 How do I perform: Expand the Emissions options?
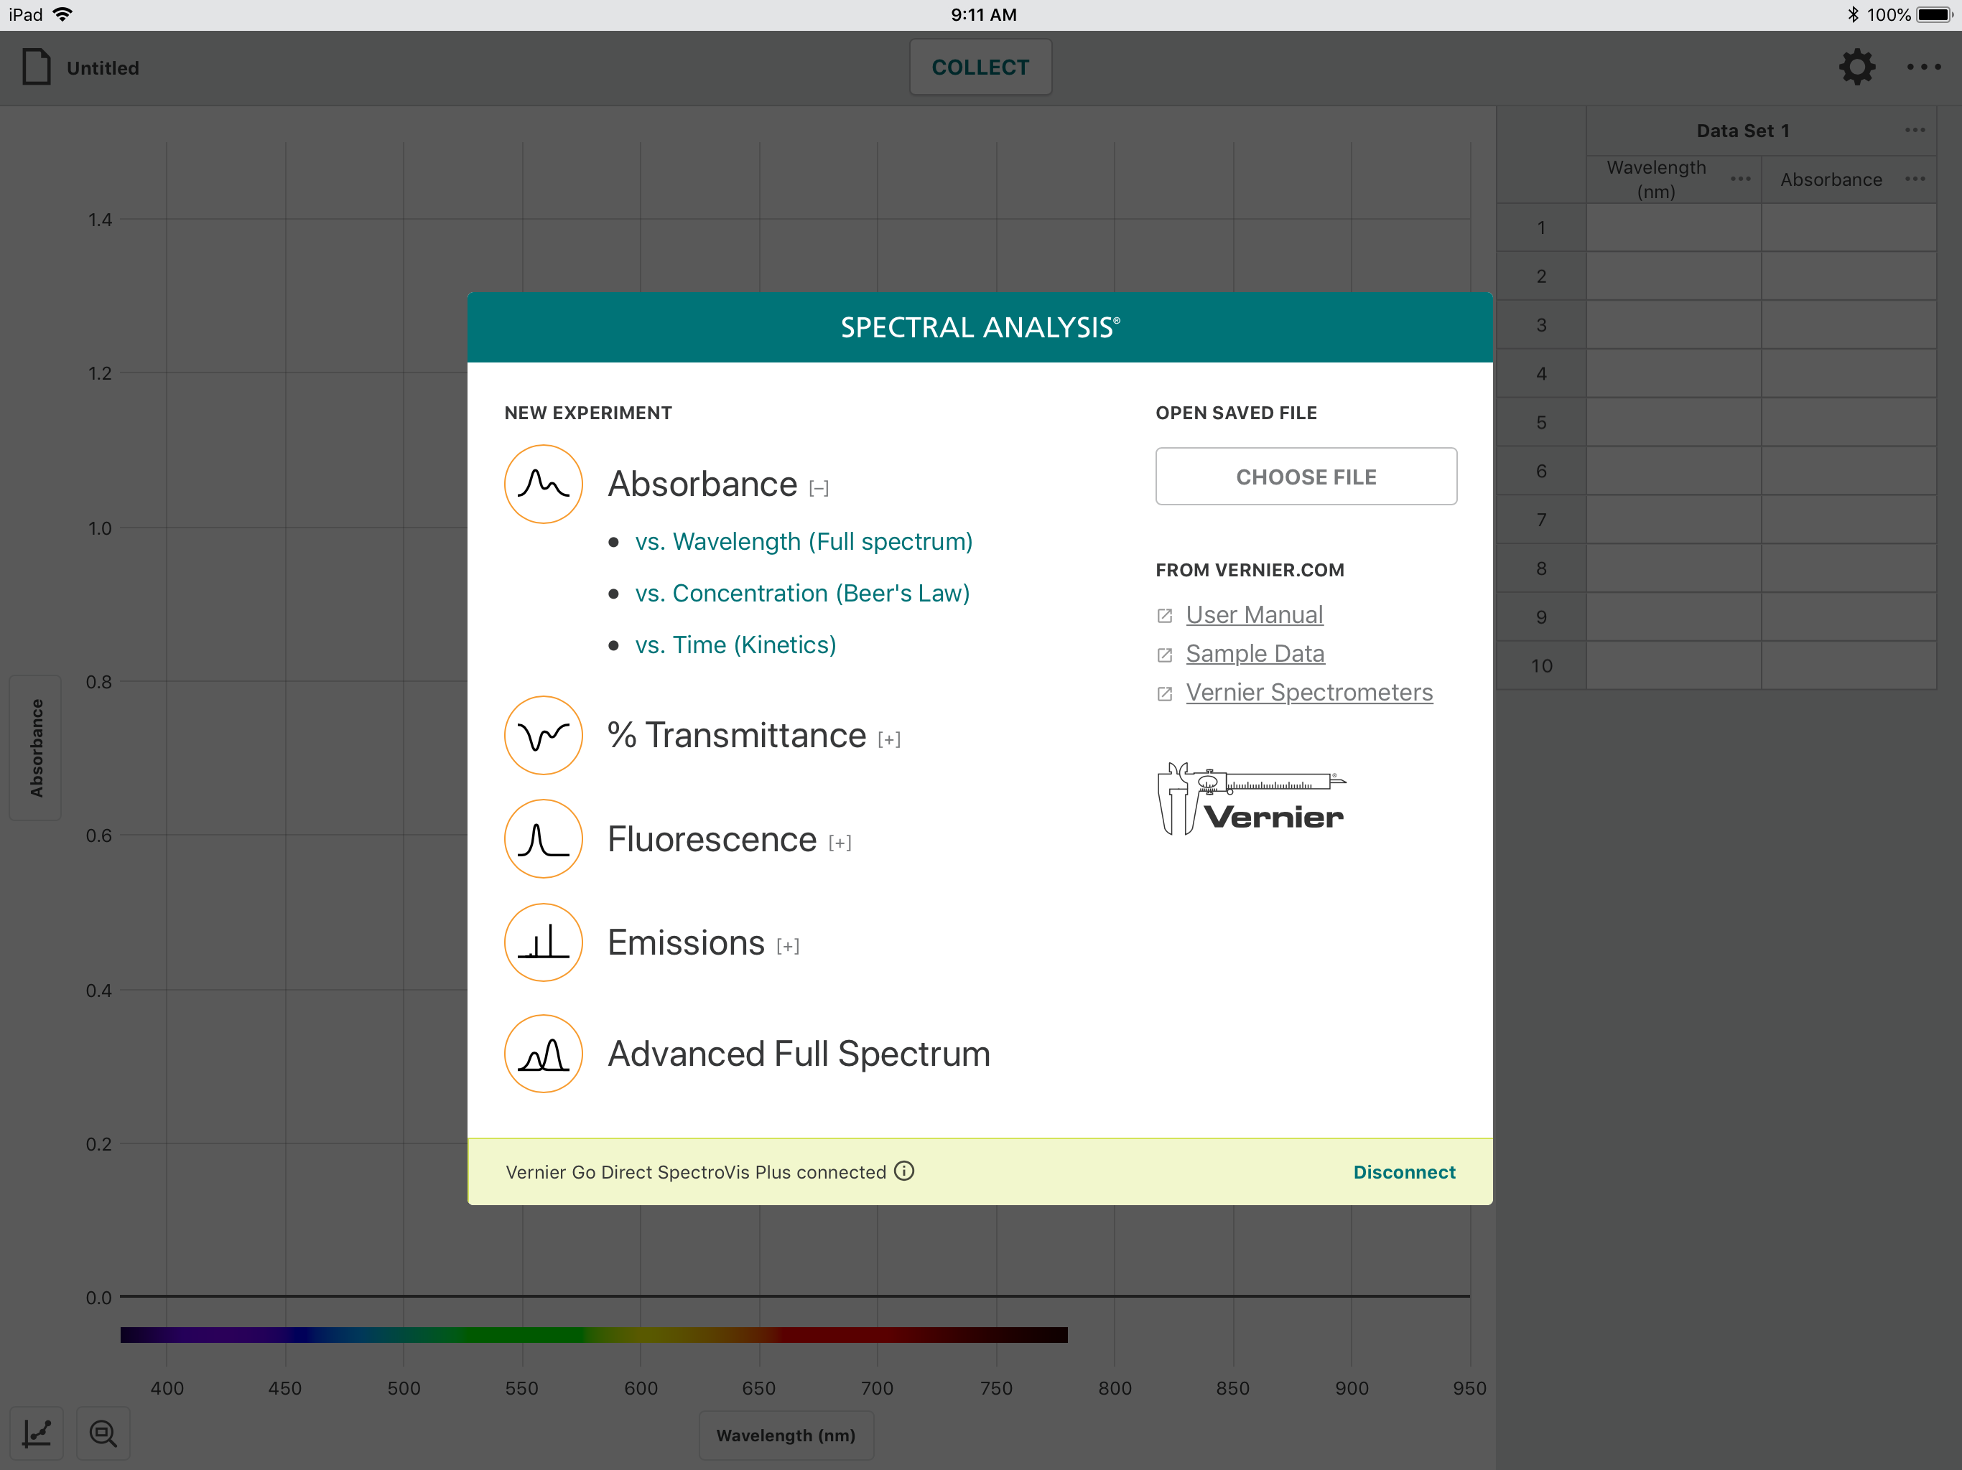788,946
